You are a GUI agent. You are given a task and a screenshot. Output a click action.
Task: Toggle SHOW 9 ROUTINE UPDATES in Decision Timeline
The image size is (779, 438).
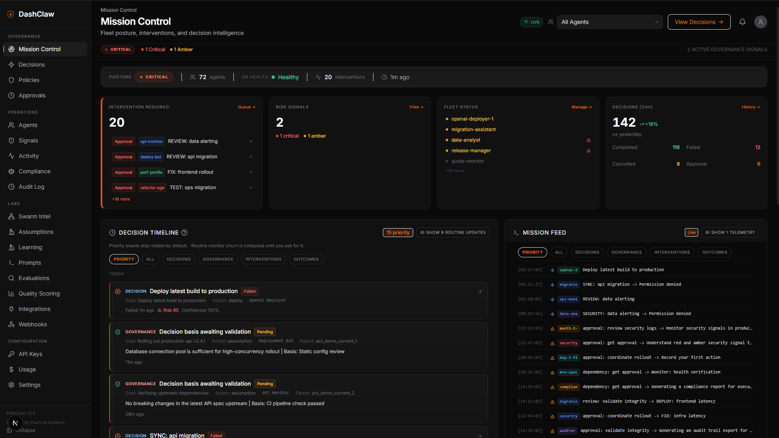pos(452,232)
